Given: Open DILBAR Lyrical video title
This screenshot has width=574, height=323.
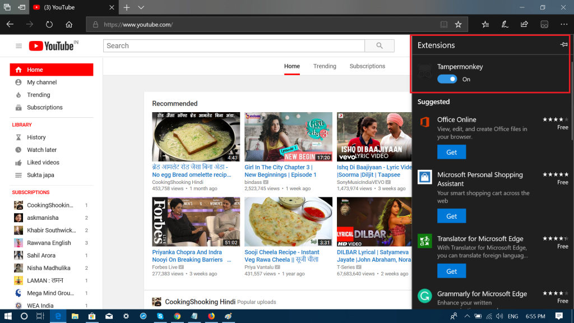Looking at the screenshot, I should (x=374, y=256).
